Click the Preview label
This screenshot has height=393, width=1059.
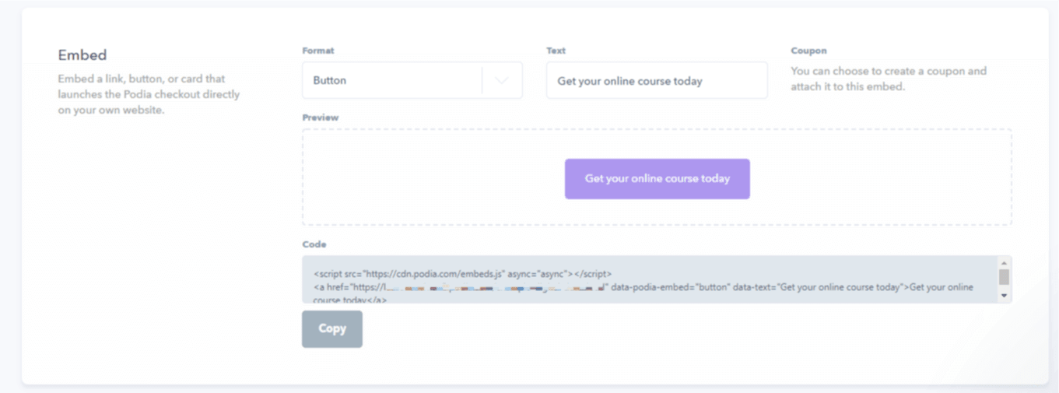point(320,118)
